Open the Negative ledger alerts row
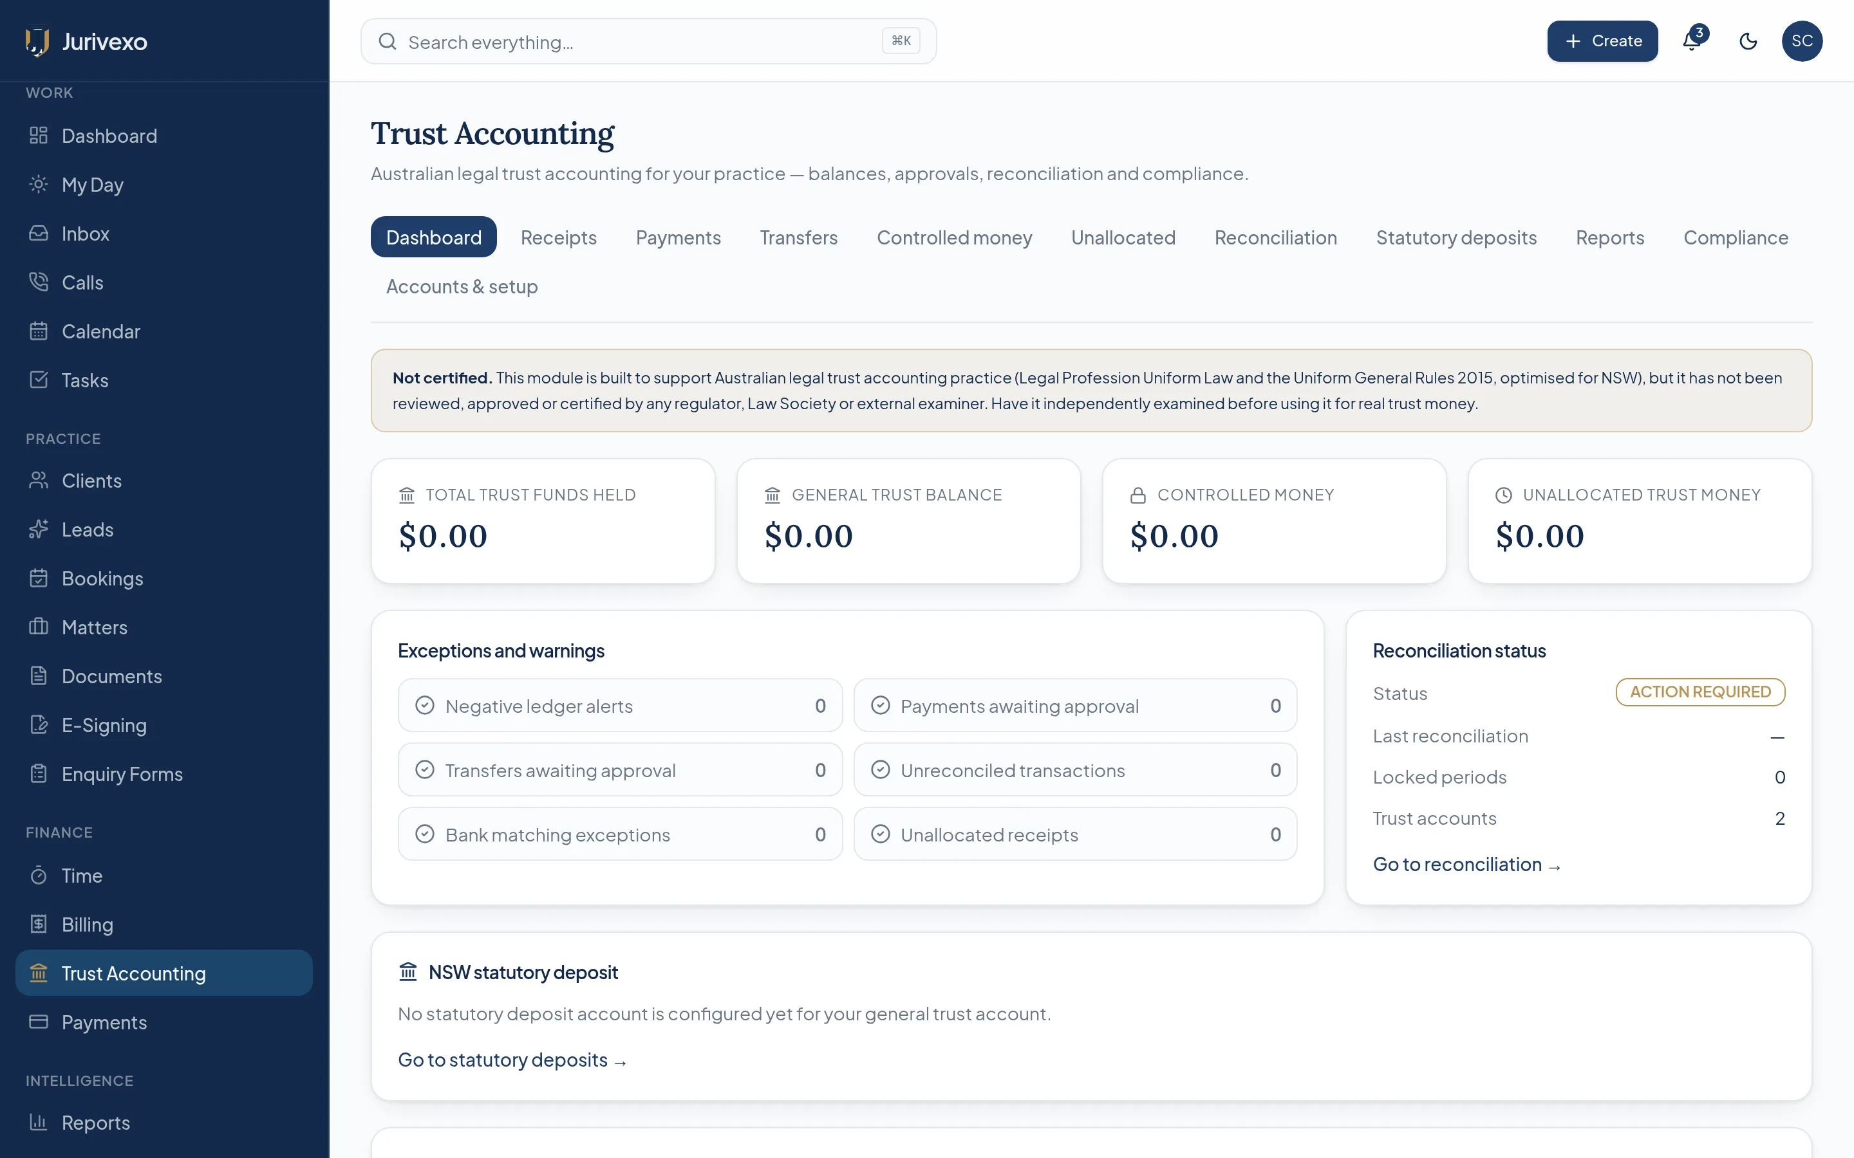This screenshot has height=1158, width=1854. pos(620,705)
